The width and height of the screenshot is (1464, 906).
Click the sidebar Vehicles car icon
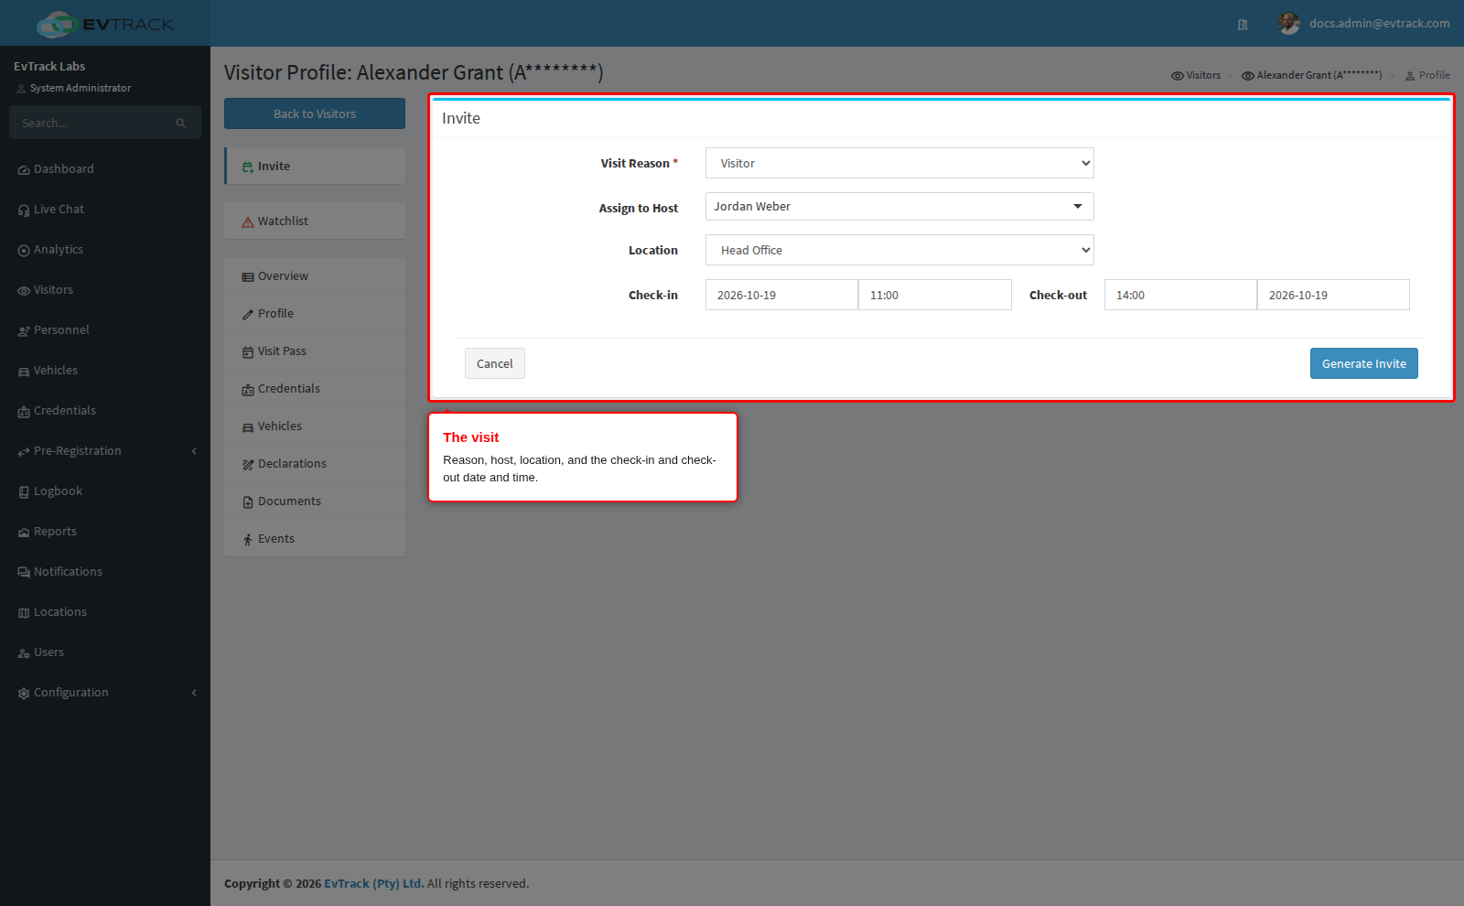[x=24, y=372]
